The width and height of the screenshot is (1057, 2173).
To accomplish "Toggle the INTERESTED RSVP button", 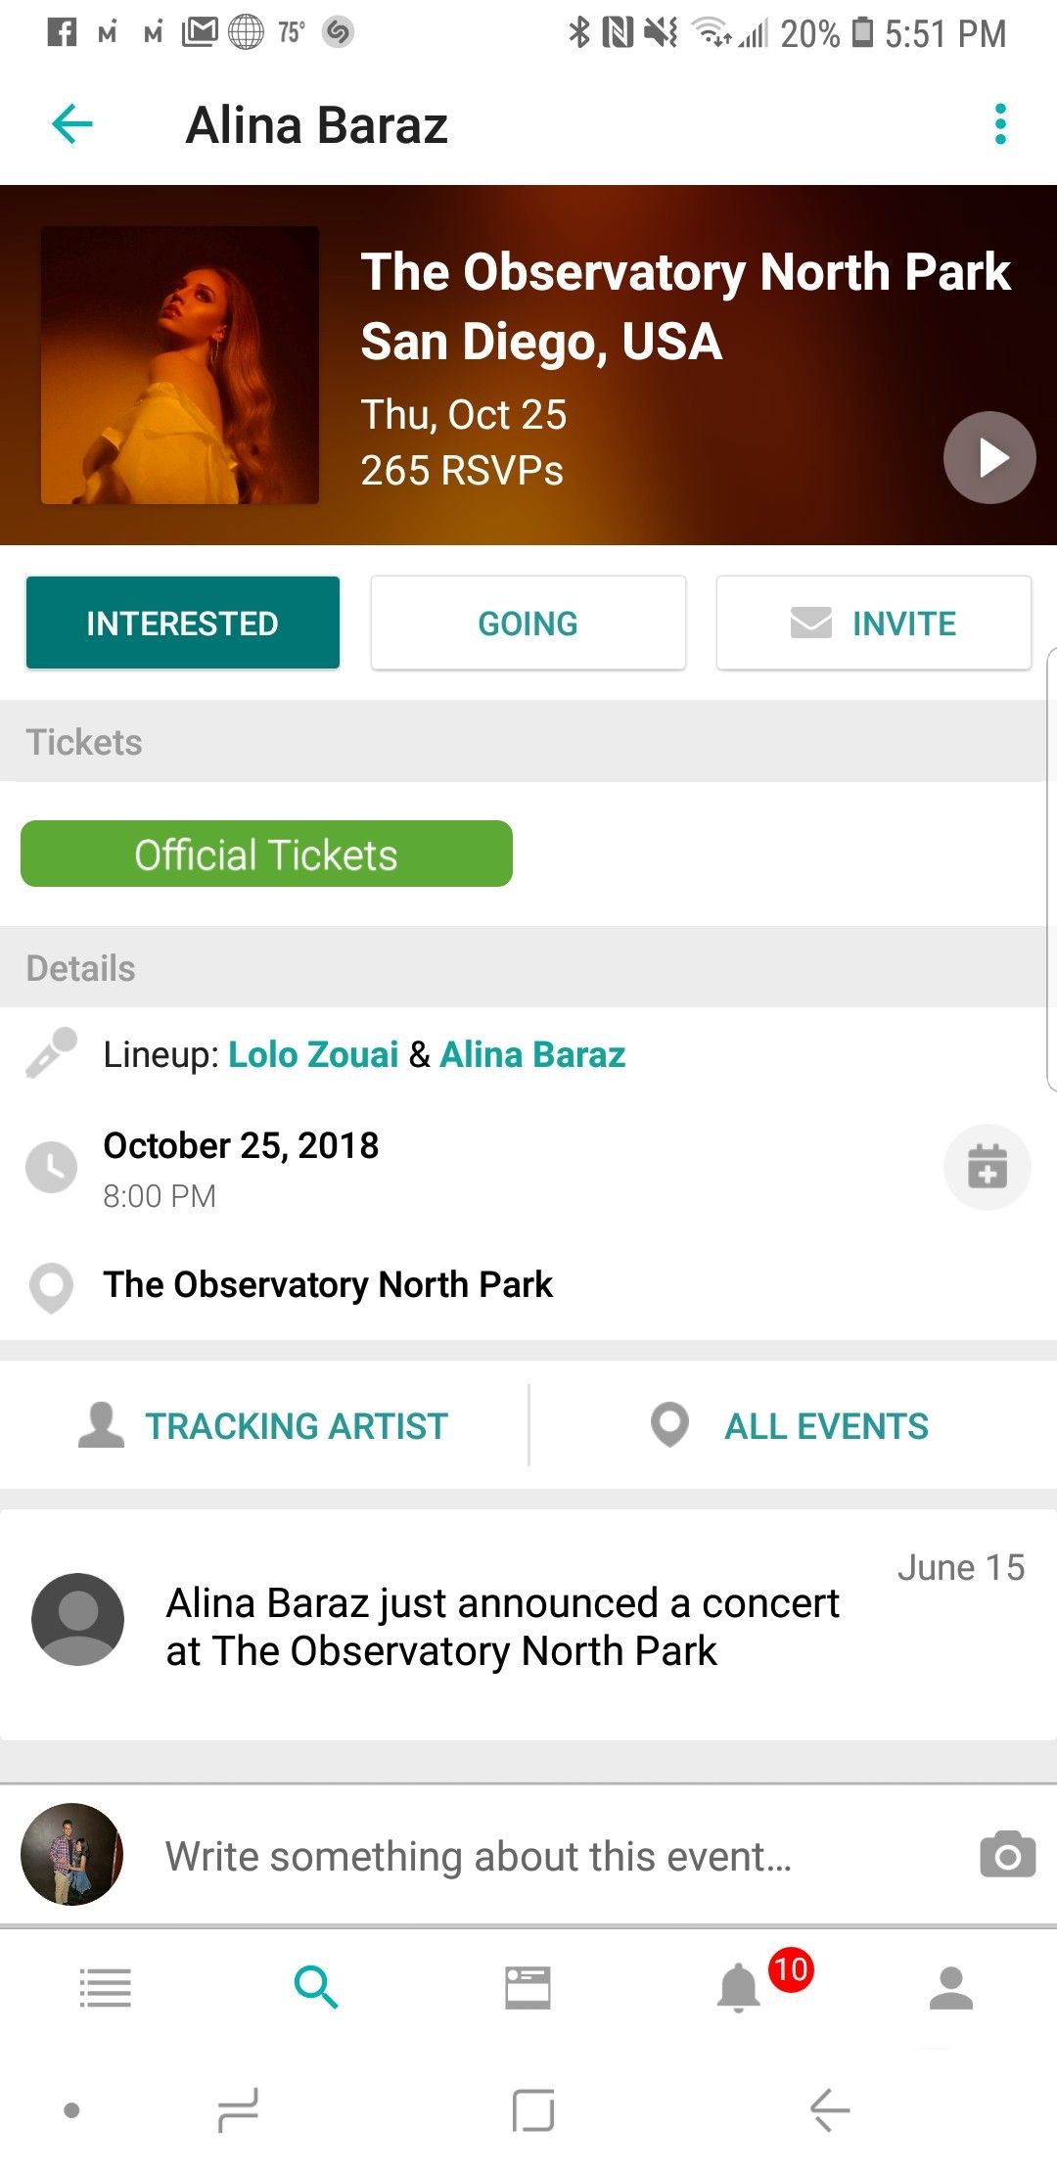I will 183,624.
